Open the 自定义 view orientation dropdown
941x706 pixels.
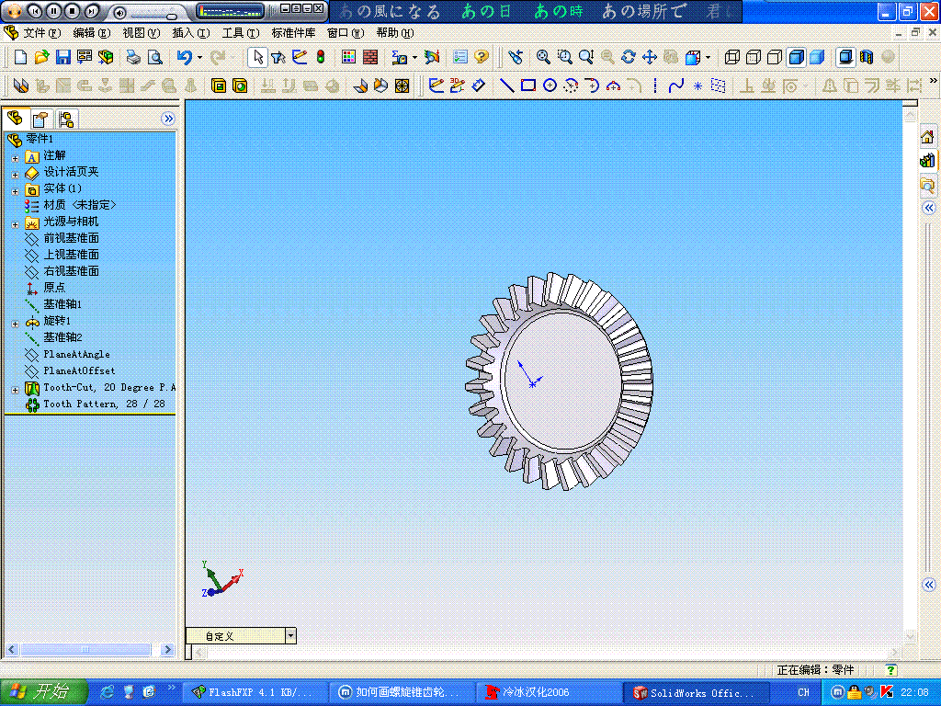pos(290,635)
